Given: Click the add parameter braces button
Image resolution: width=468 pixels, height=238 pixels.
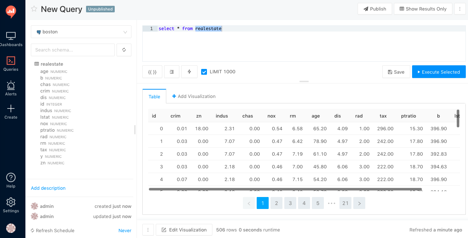Looking at the screenshot, I should pyautogui.click(x=152, y=72).
